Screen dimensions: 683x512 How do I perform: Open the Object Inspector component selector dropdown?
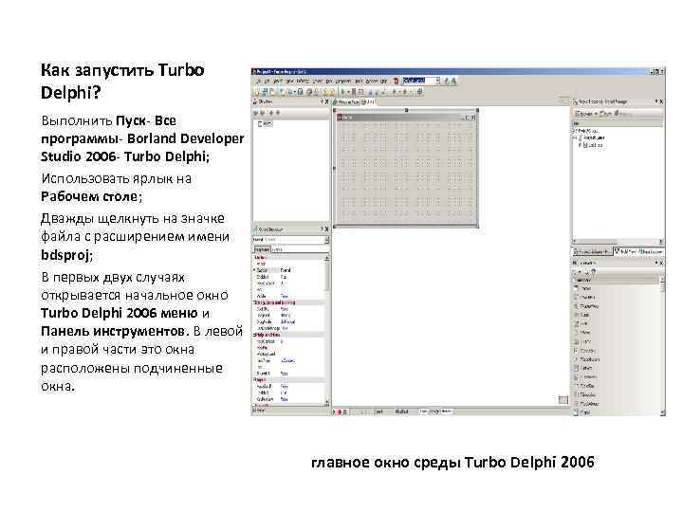pos(326,240)
